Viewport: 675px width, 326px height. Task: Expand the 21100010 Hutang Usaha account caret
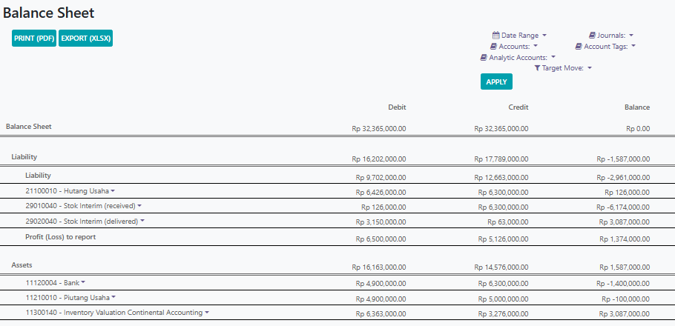click(113, 190)
